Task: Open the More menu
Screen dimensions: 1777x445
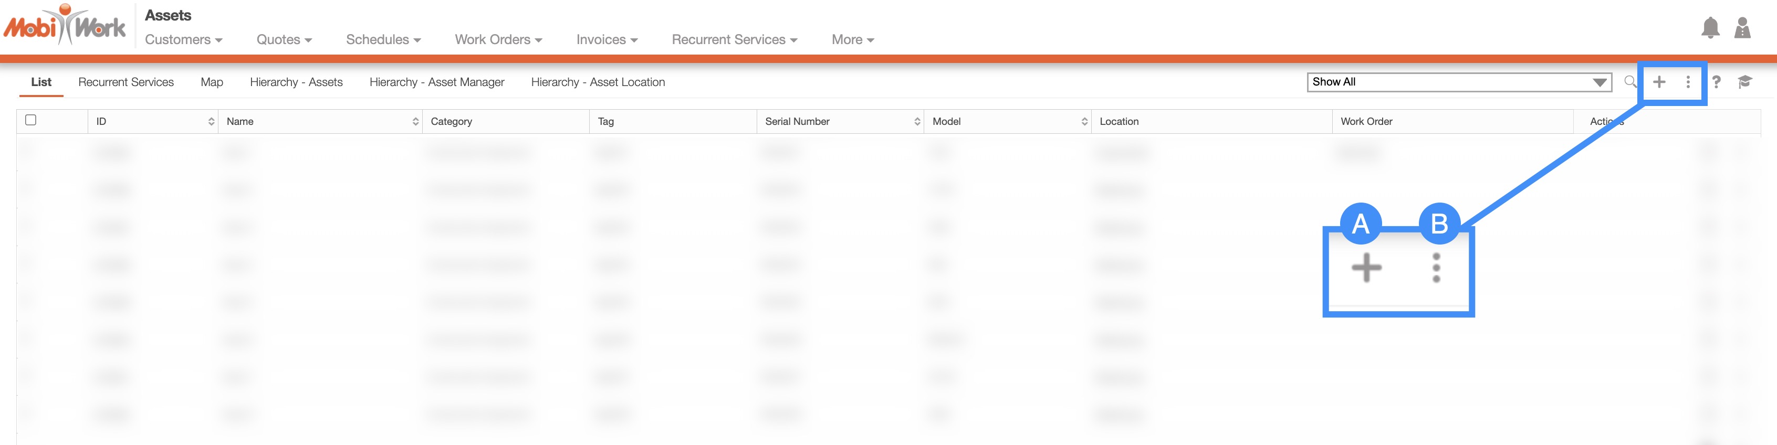Action: 853,40
